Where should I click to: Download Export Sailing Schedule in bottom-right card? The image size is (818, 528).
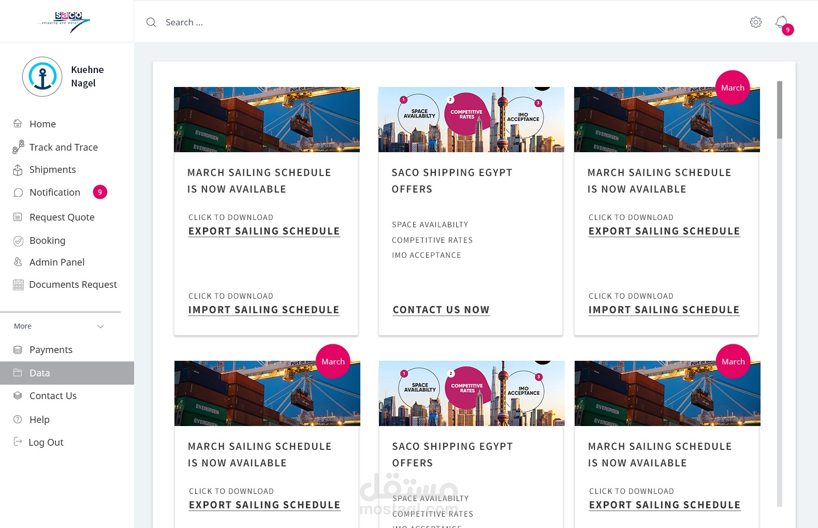tap(665, 505)
